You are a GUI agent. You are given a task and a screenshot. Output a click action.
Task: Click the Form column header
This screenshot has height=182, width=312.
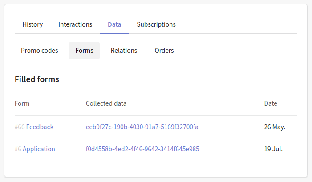pyautogui.click(x=22, y=103)
